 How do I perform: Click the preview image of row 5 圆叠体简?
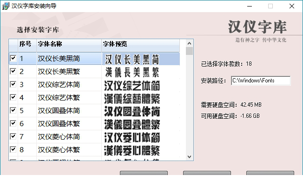click(132, 112)
